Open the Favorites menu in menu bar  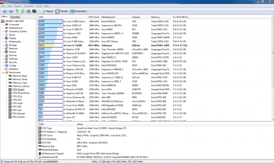click(x=28, y=6)
